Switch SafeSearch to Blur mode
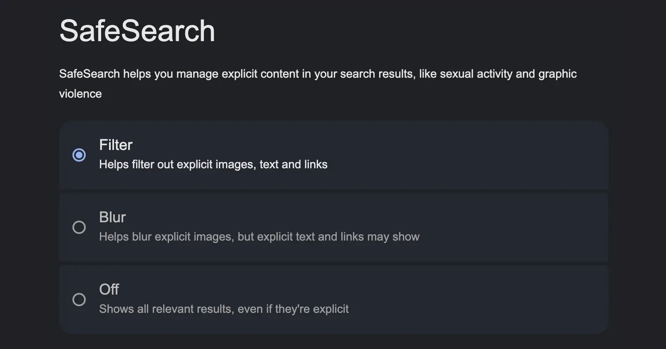The height and width of the screenshot is (349, 666). (79, 227)
